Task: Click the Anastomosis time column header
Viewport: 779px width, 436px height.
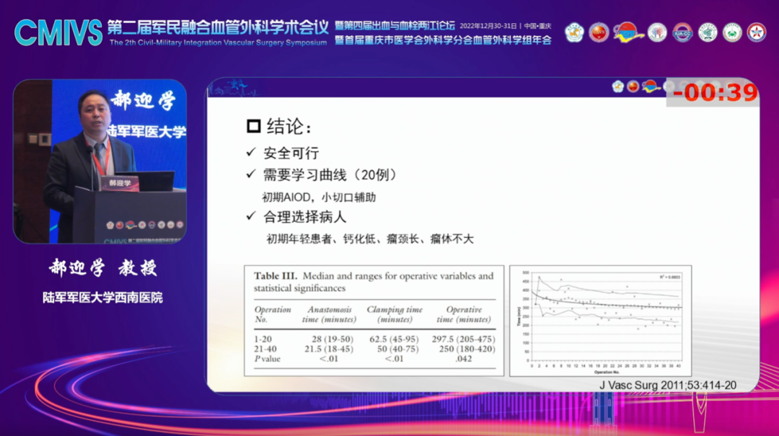Action: click(330, 314)
